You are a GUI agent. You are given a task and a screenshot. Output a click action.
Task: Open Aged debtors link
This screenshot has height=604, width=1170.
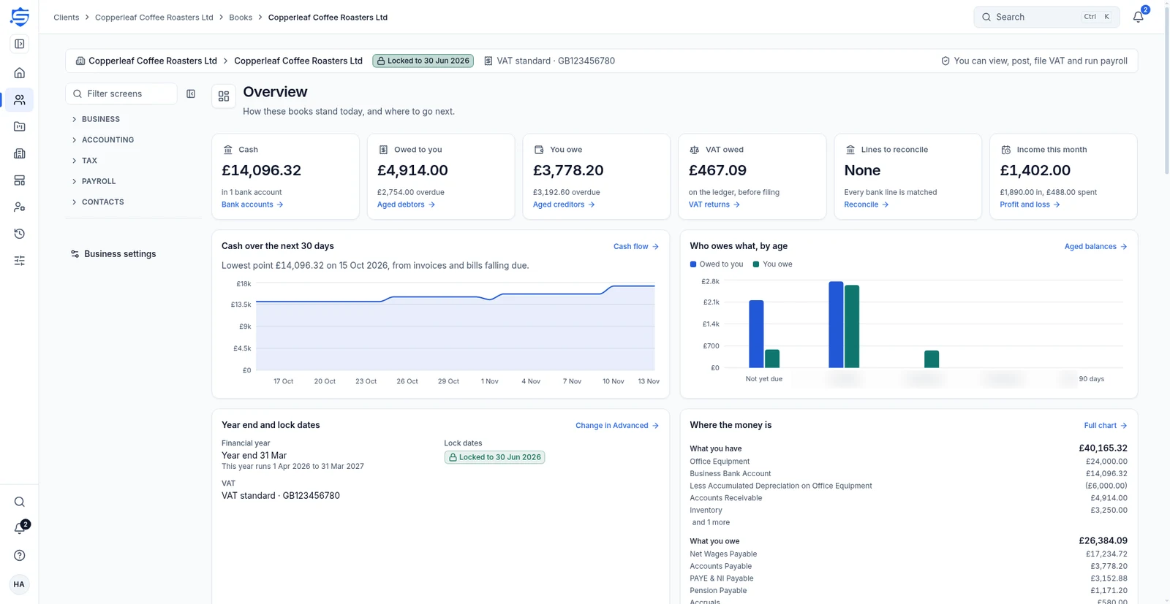(x=406, y=204)
